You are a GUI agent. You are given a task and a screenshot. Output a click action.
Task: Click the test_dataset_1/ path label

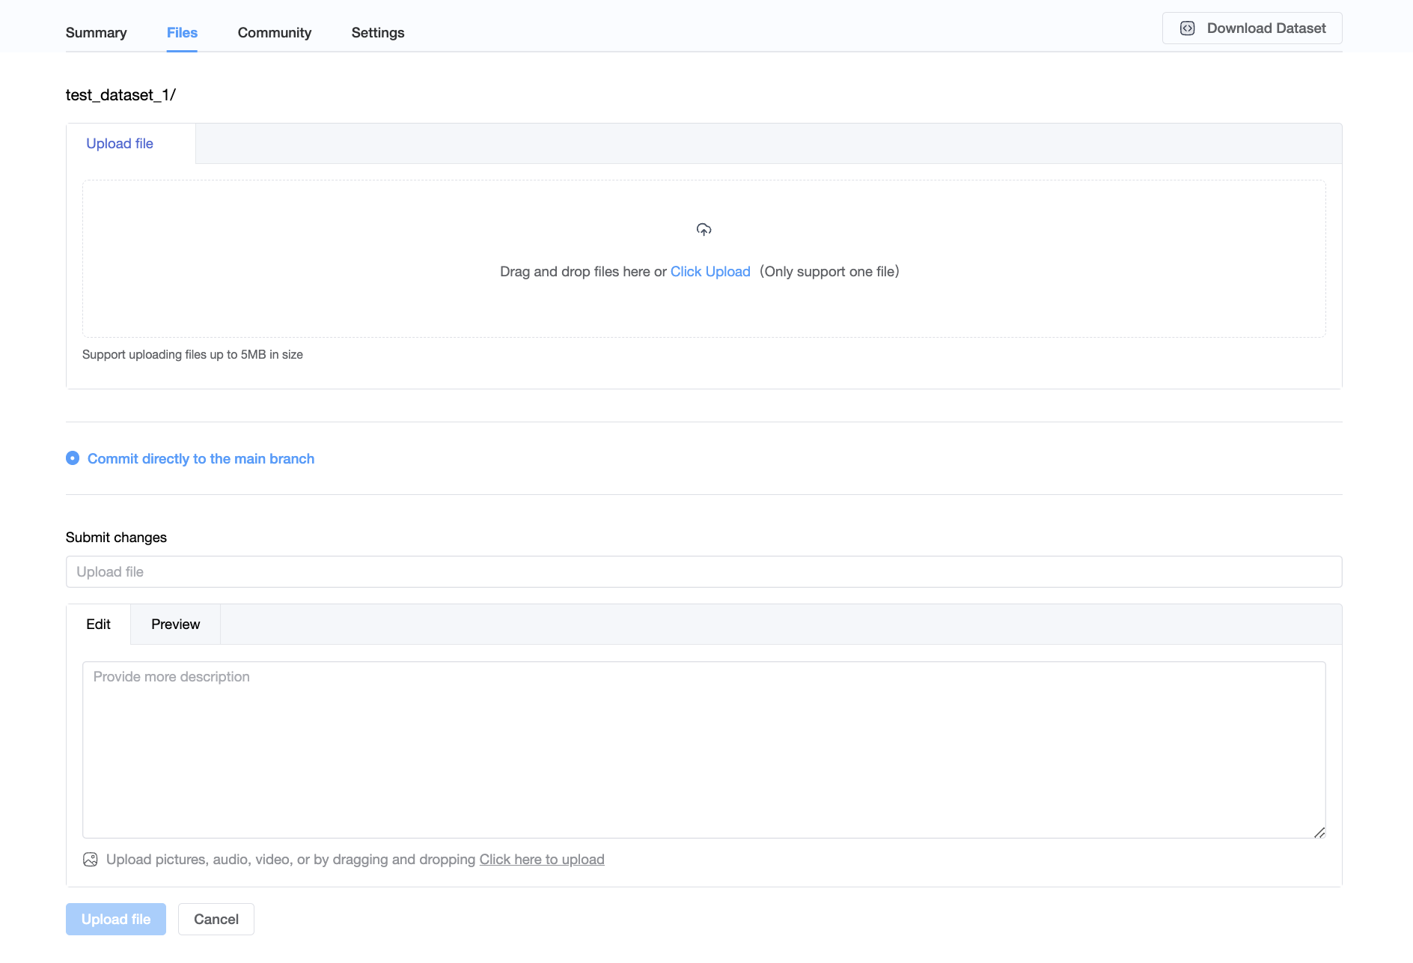(x=120, y=95)
